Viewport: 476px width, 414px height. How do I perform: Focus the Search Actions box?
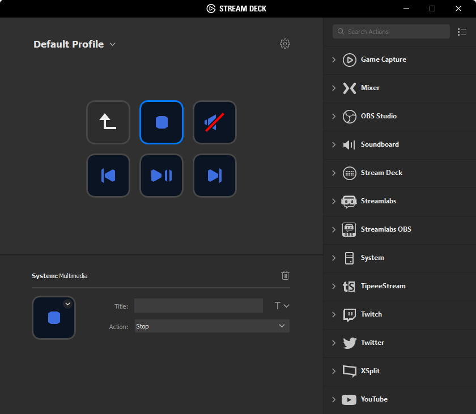[x=391, y=32]
